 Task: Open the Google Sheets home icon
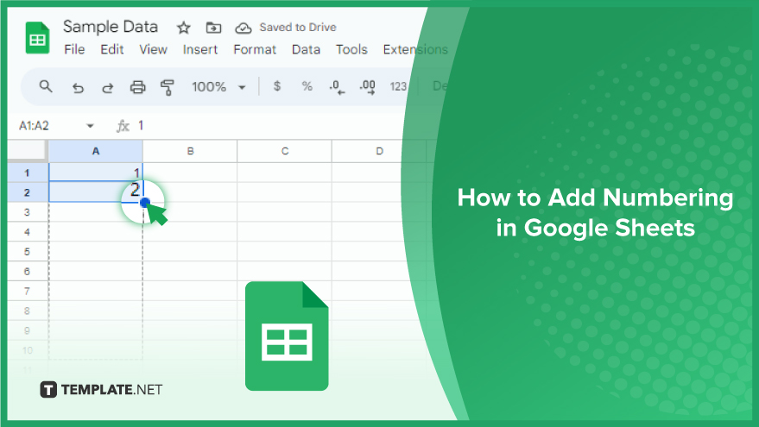(37, 38)
